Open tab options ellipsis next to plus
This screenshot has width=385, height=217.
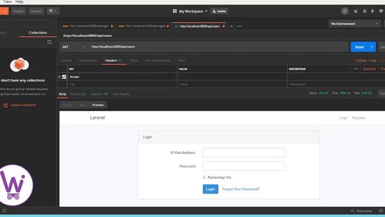coord(239,26)
